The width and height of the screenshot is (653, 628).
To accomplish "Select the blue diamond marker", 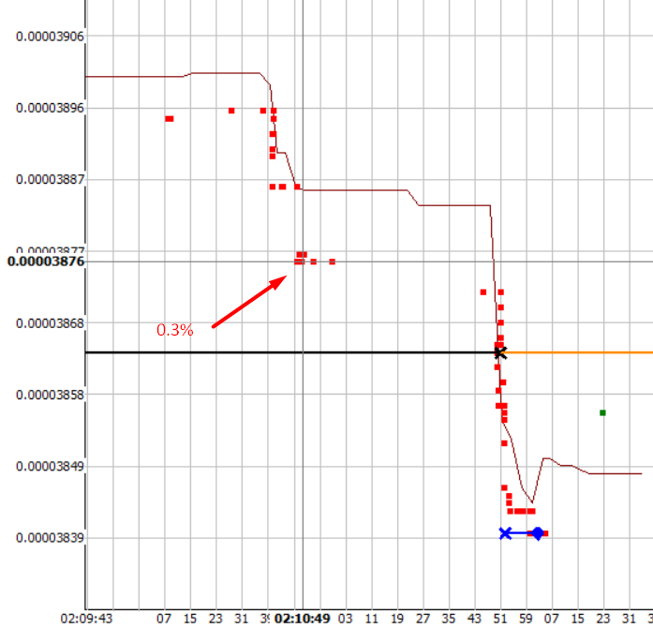I will (x=538, y=533).
